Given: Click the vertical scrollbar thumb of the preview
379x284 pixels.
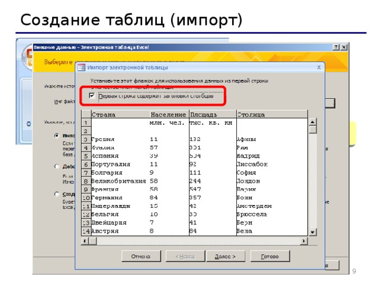Looking at the screenshot, I should (313, 130).
